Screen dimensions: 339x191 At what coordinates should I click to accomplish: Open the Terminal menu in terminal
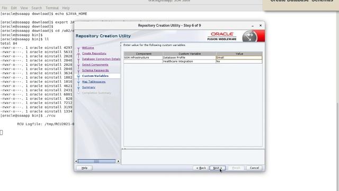coord(52,8)
